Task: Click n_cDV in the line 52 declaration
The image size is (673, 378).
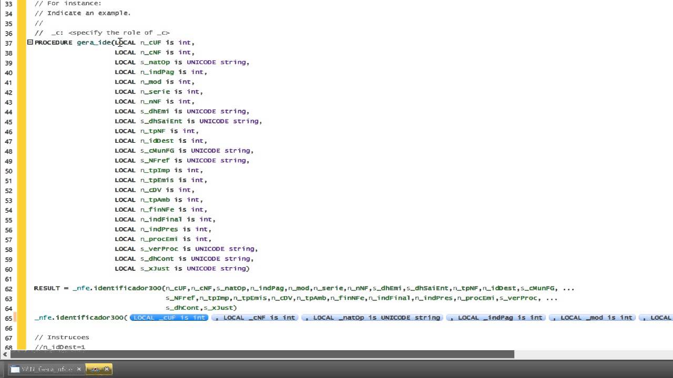Action: 151,190
